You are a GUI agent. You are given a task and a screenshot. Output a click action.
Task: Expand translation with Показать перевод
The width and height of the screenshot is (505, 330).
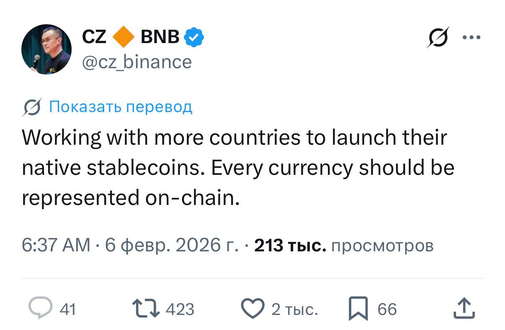[120, 107]
